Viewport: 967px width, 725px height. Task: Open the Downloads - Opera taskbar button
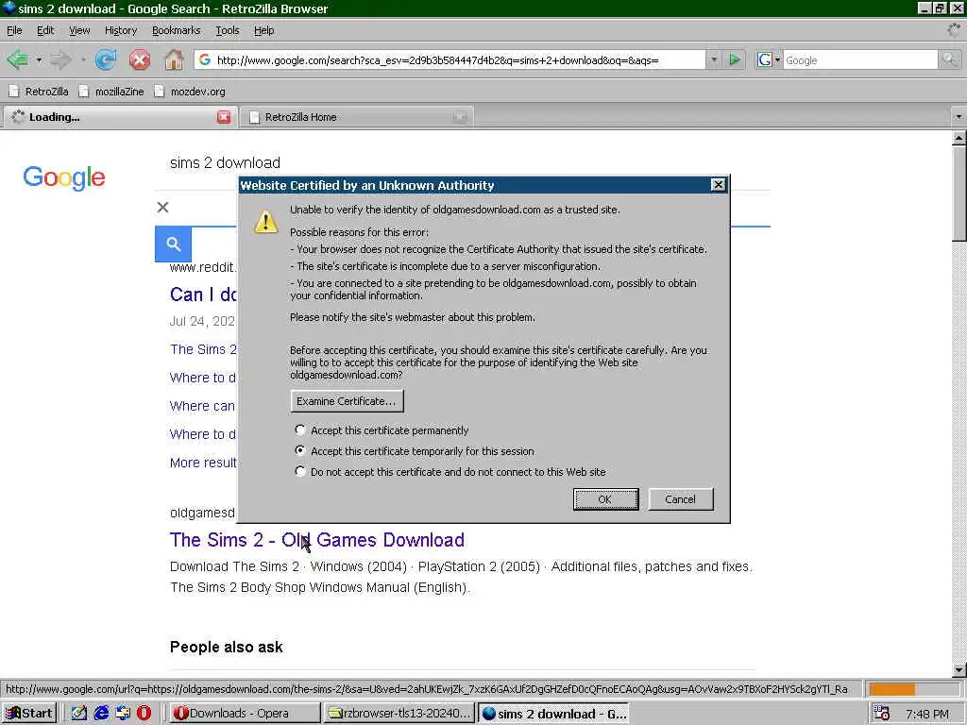[x=245, y=714]
